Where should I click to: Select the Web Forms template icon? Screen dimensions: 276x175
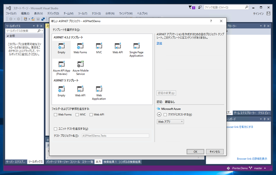coord(80,46)
